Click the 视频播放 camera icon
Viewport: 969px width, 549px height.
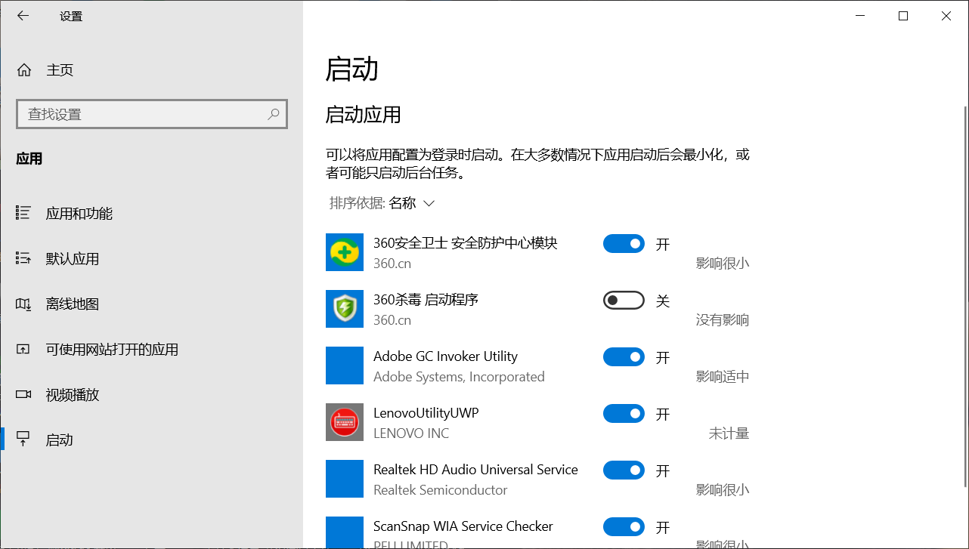(23, 395)
